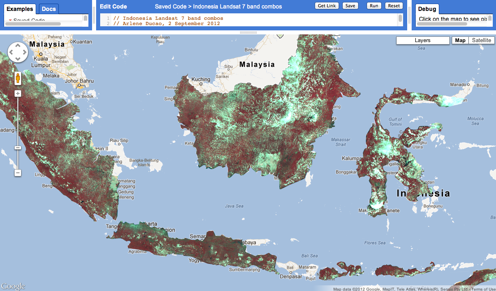Click the zoom slider handle
Viewport: 496px width, 291px height.
[x=18, y=148]
